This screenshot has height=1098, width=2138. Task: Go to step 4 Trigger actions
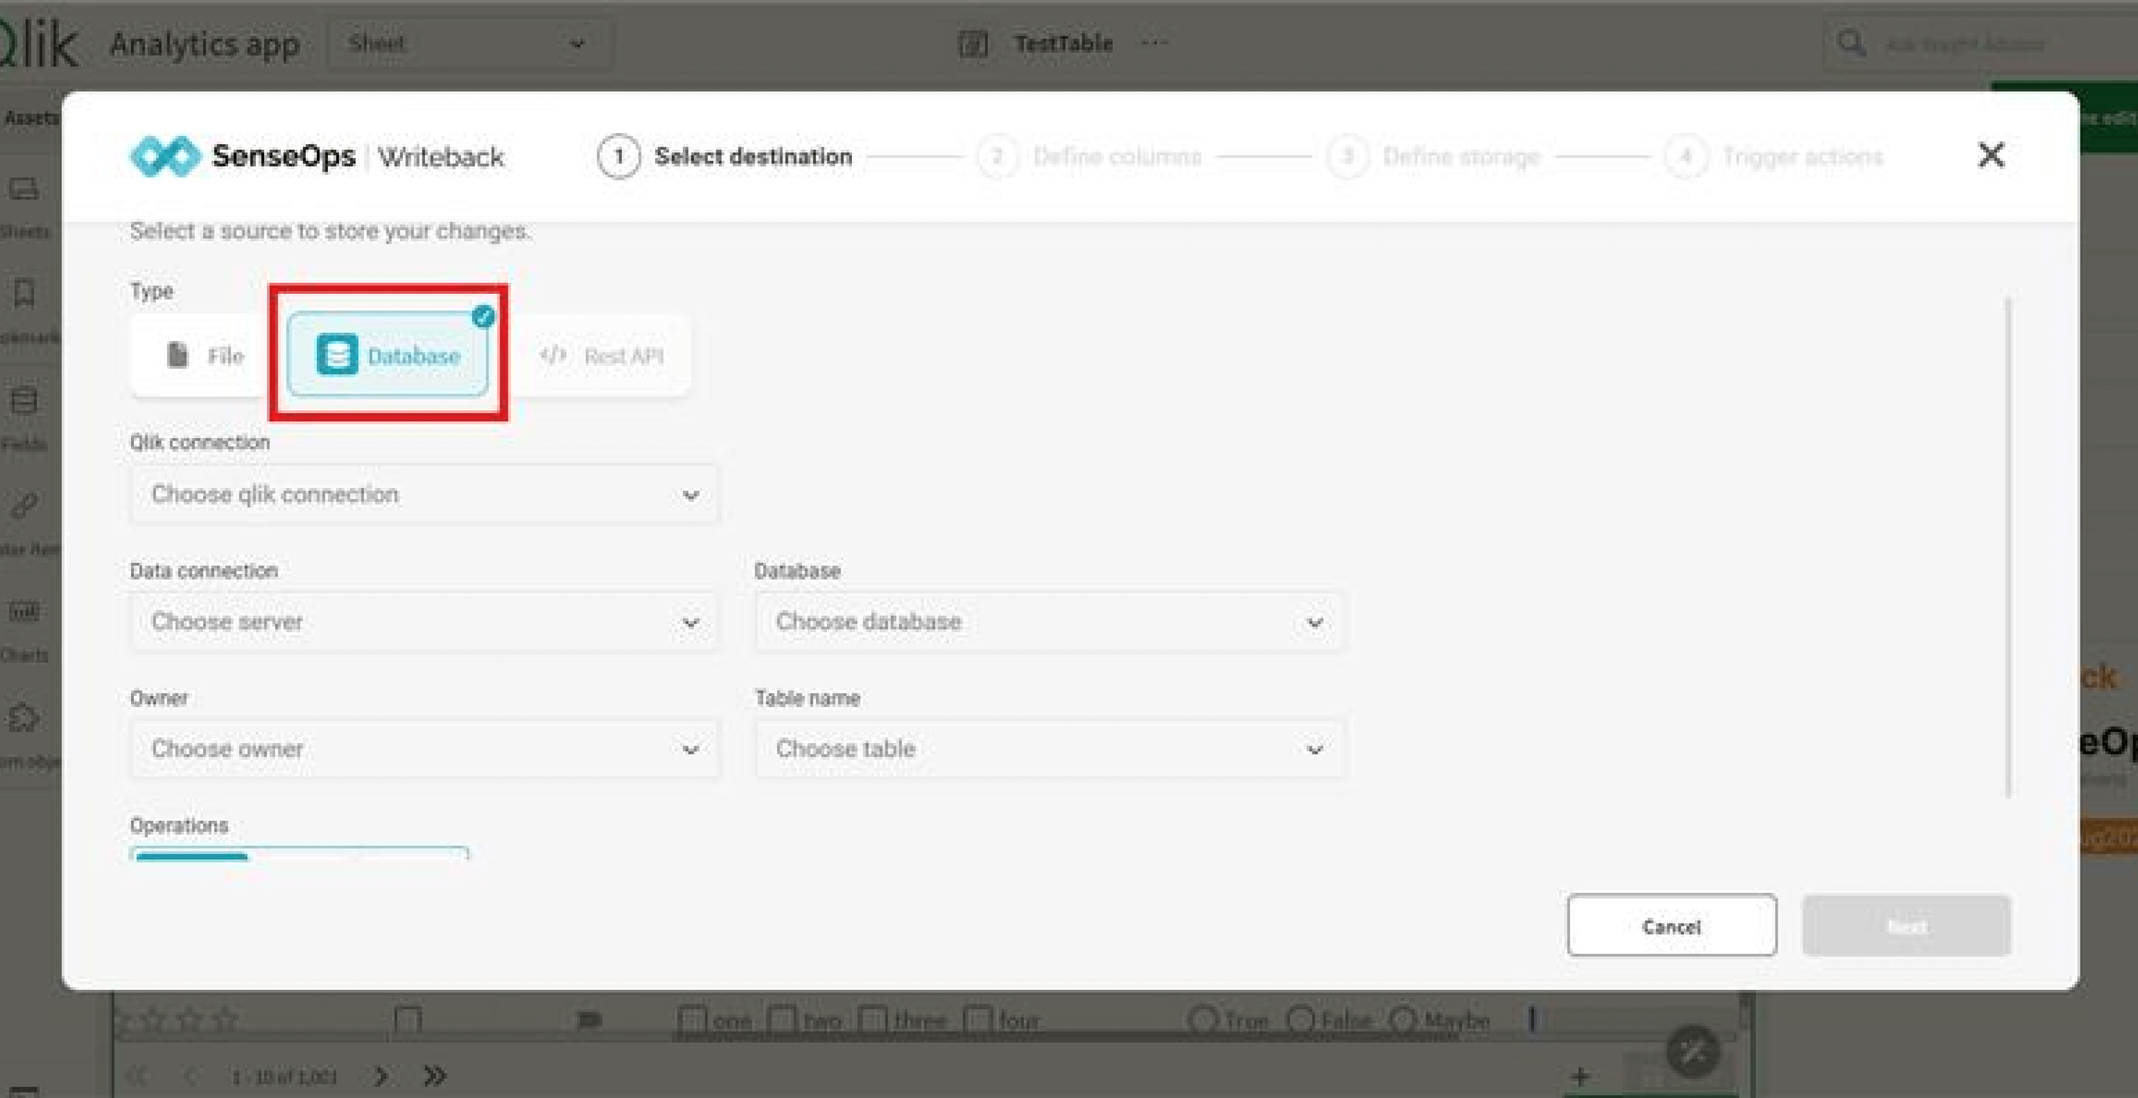(x=1775, y=156)
